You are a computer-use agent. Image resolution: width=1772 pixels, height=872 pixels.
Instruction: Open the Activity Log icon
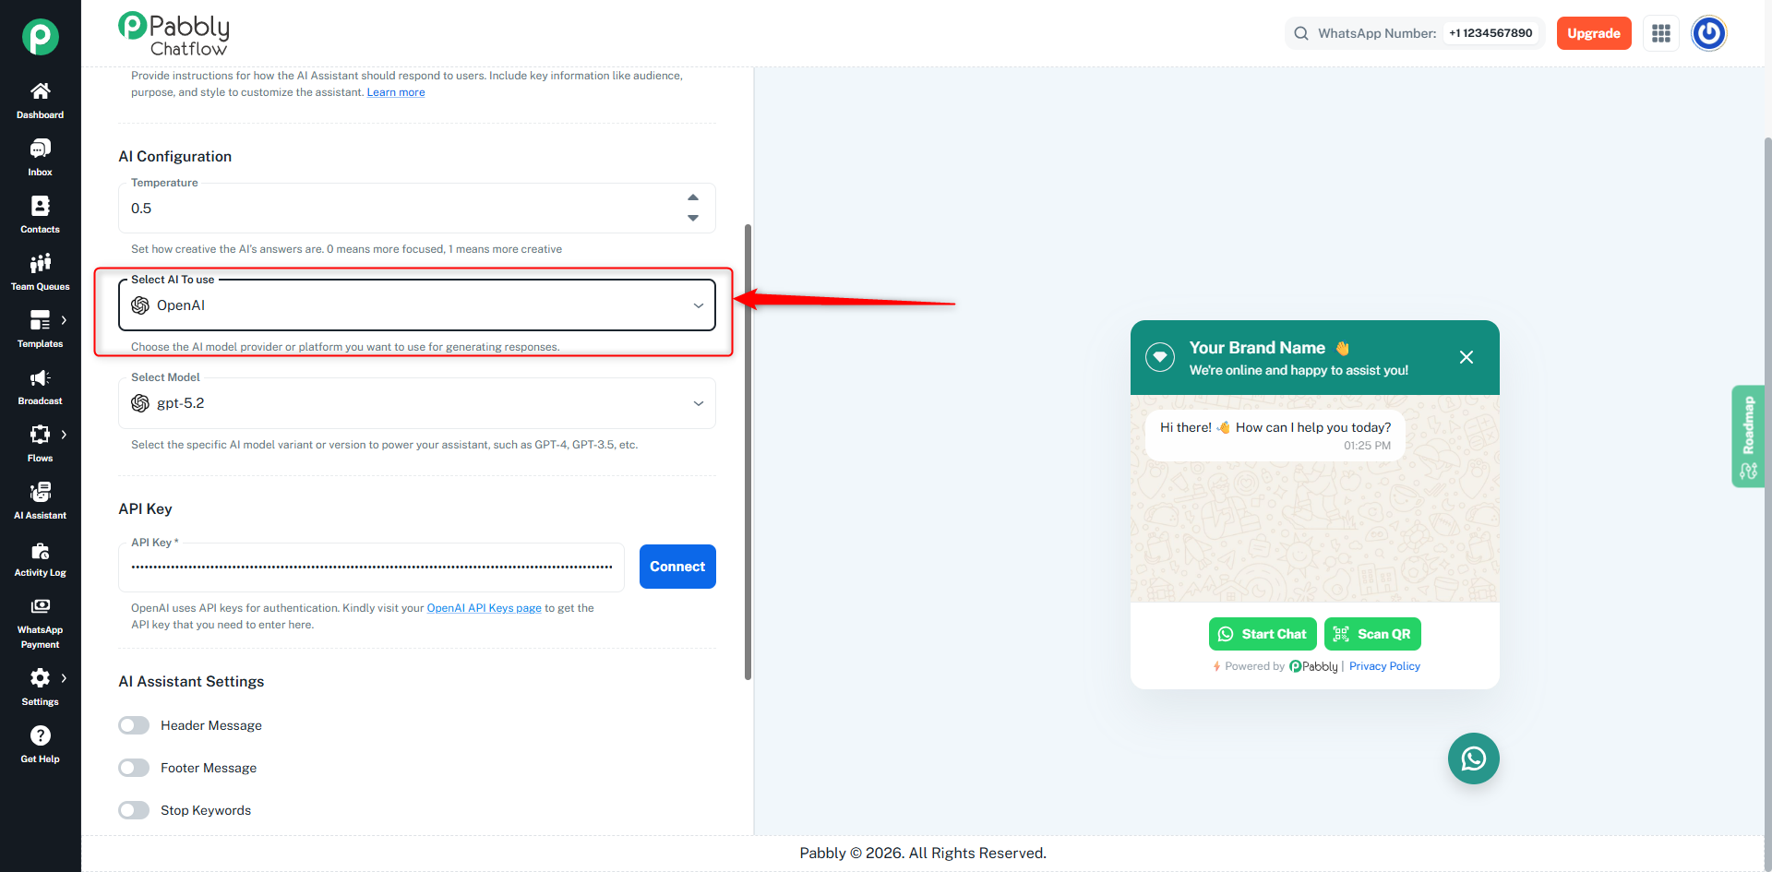click(40, 551)
